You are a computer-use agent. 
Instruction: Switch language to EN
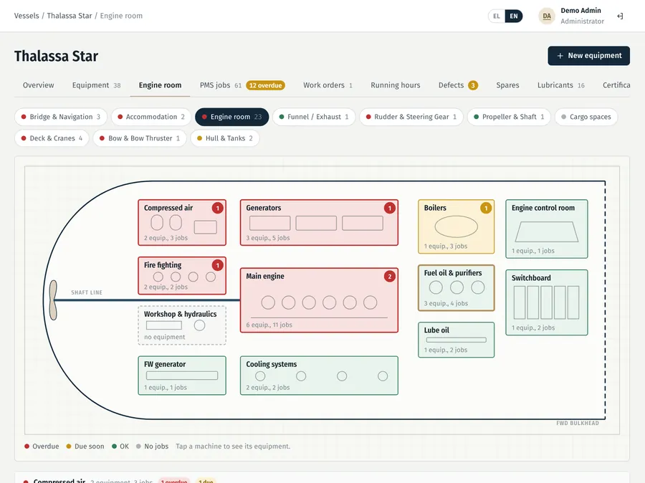tap(514, 16)
